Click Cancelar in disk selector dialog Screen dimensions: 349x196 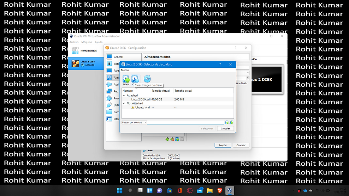click(225, 128)
